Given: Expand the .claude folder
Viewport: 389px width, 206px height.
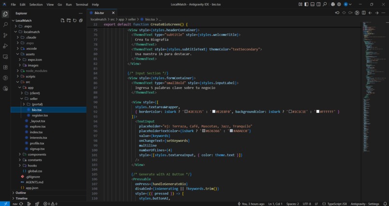Looking at the screenshot, I should coord(49,38).
